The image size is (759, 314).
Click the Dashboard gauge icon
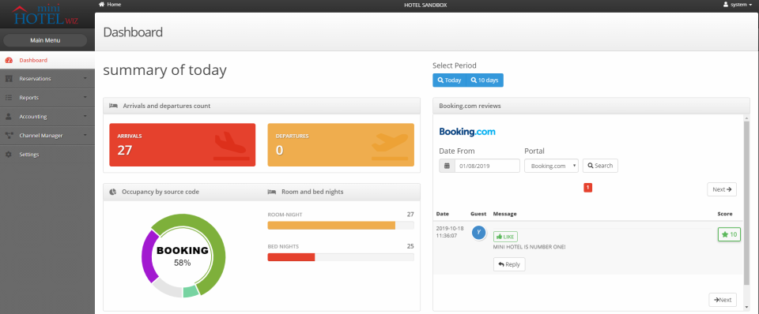click(x=8, y=61)
